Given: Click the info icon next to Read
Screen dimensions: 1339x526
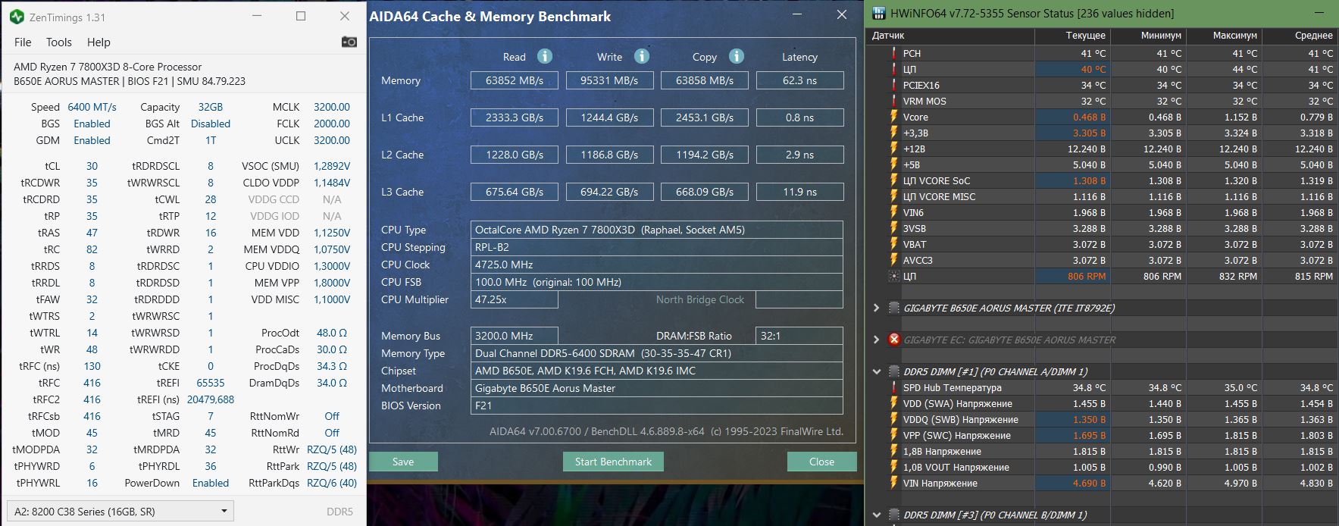Looking at the screenshot, I should point(544,56).
